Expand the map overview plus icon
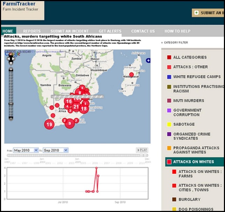Viewport: 225px width, 212px height. point(148,61)
